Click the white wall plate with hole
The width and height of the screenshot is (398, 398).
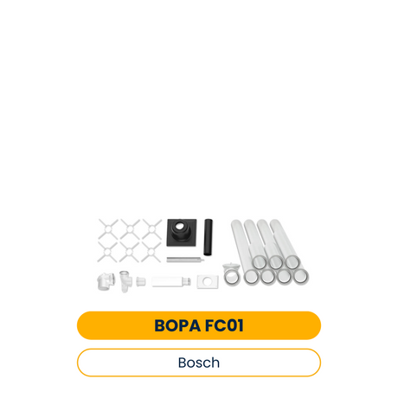[208, 282]
